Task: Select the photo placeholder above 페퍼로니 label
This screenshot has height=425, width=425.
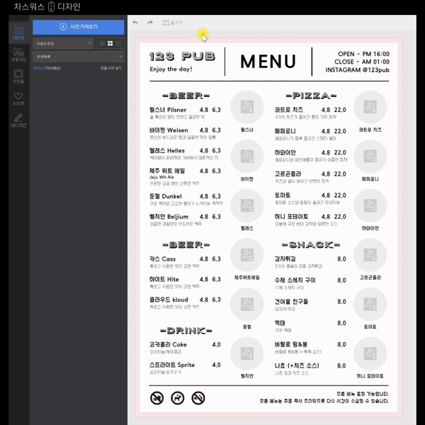Action: 370,157
